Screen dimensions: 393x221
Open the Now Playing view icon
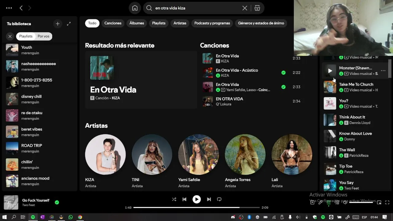click(x=312, y=202)
